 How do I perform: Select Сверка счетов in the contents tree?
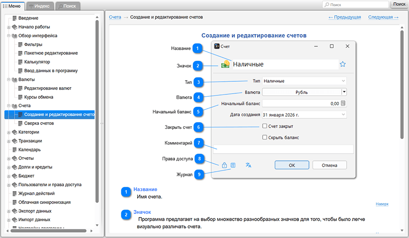click(x=39, y=123)
